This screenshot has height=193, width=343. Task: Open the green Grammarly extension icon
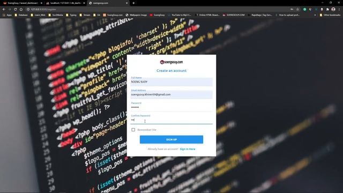click(305, 10)
